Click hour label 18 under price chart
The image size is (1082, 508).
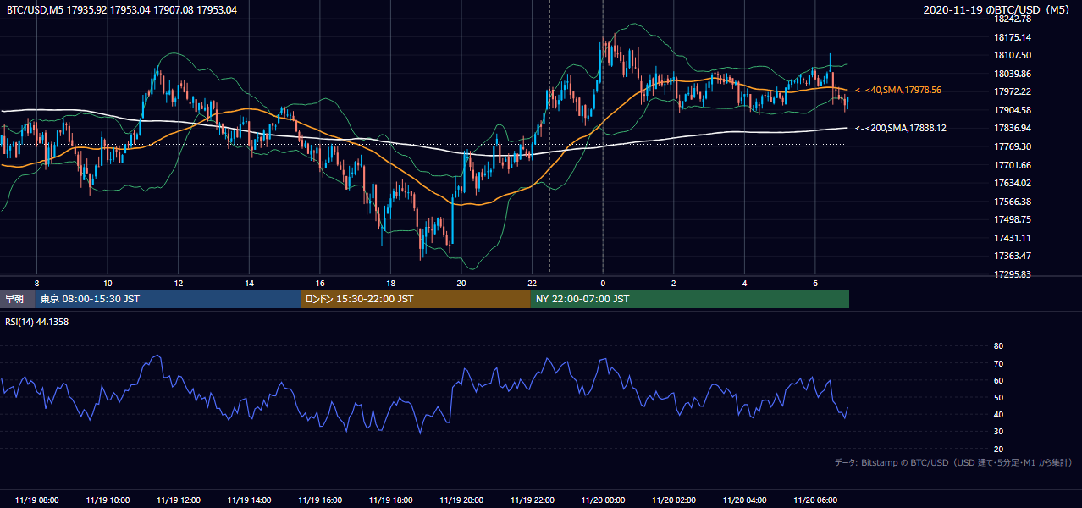point(390,283)
